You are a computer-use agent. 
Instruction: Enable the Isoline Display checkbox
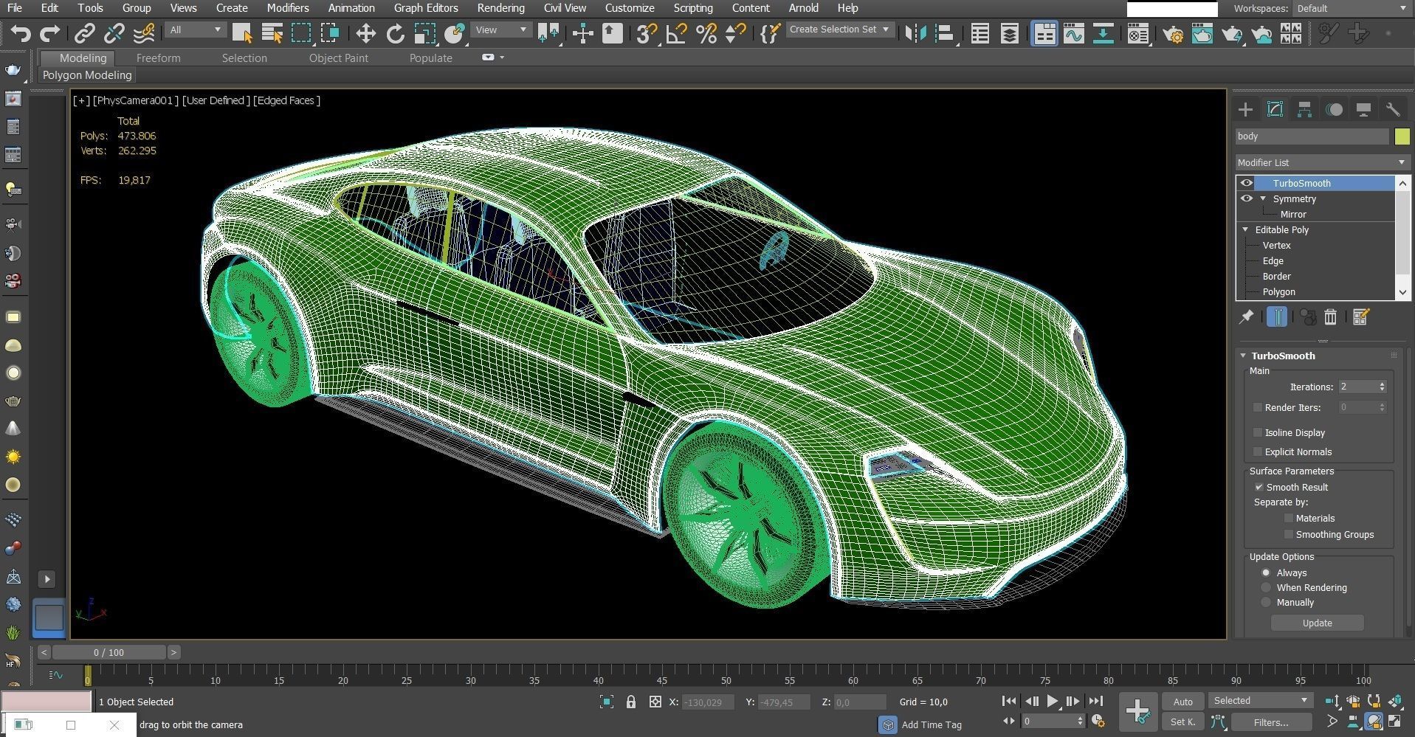[1258, 432]
